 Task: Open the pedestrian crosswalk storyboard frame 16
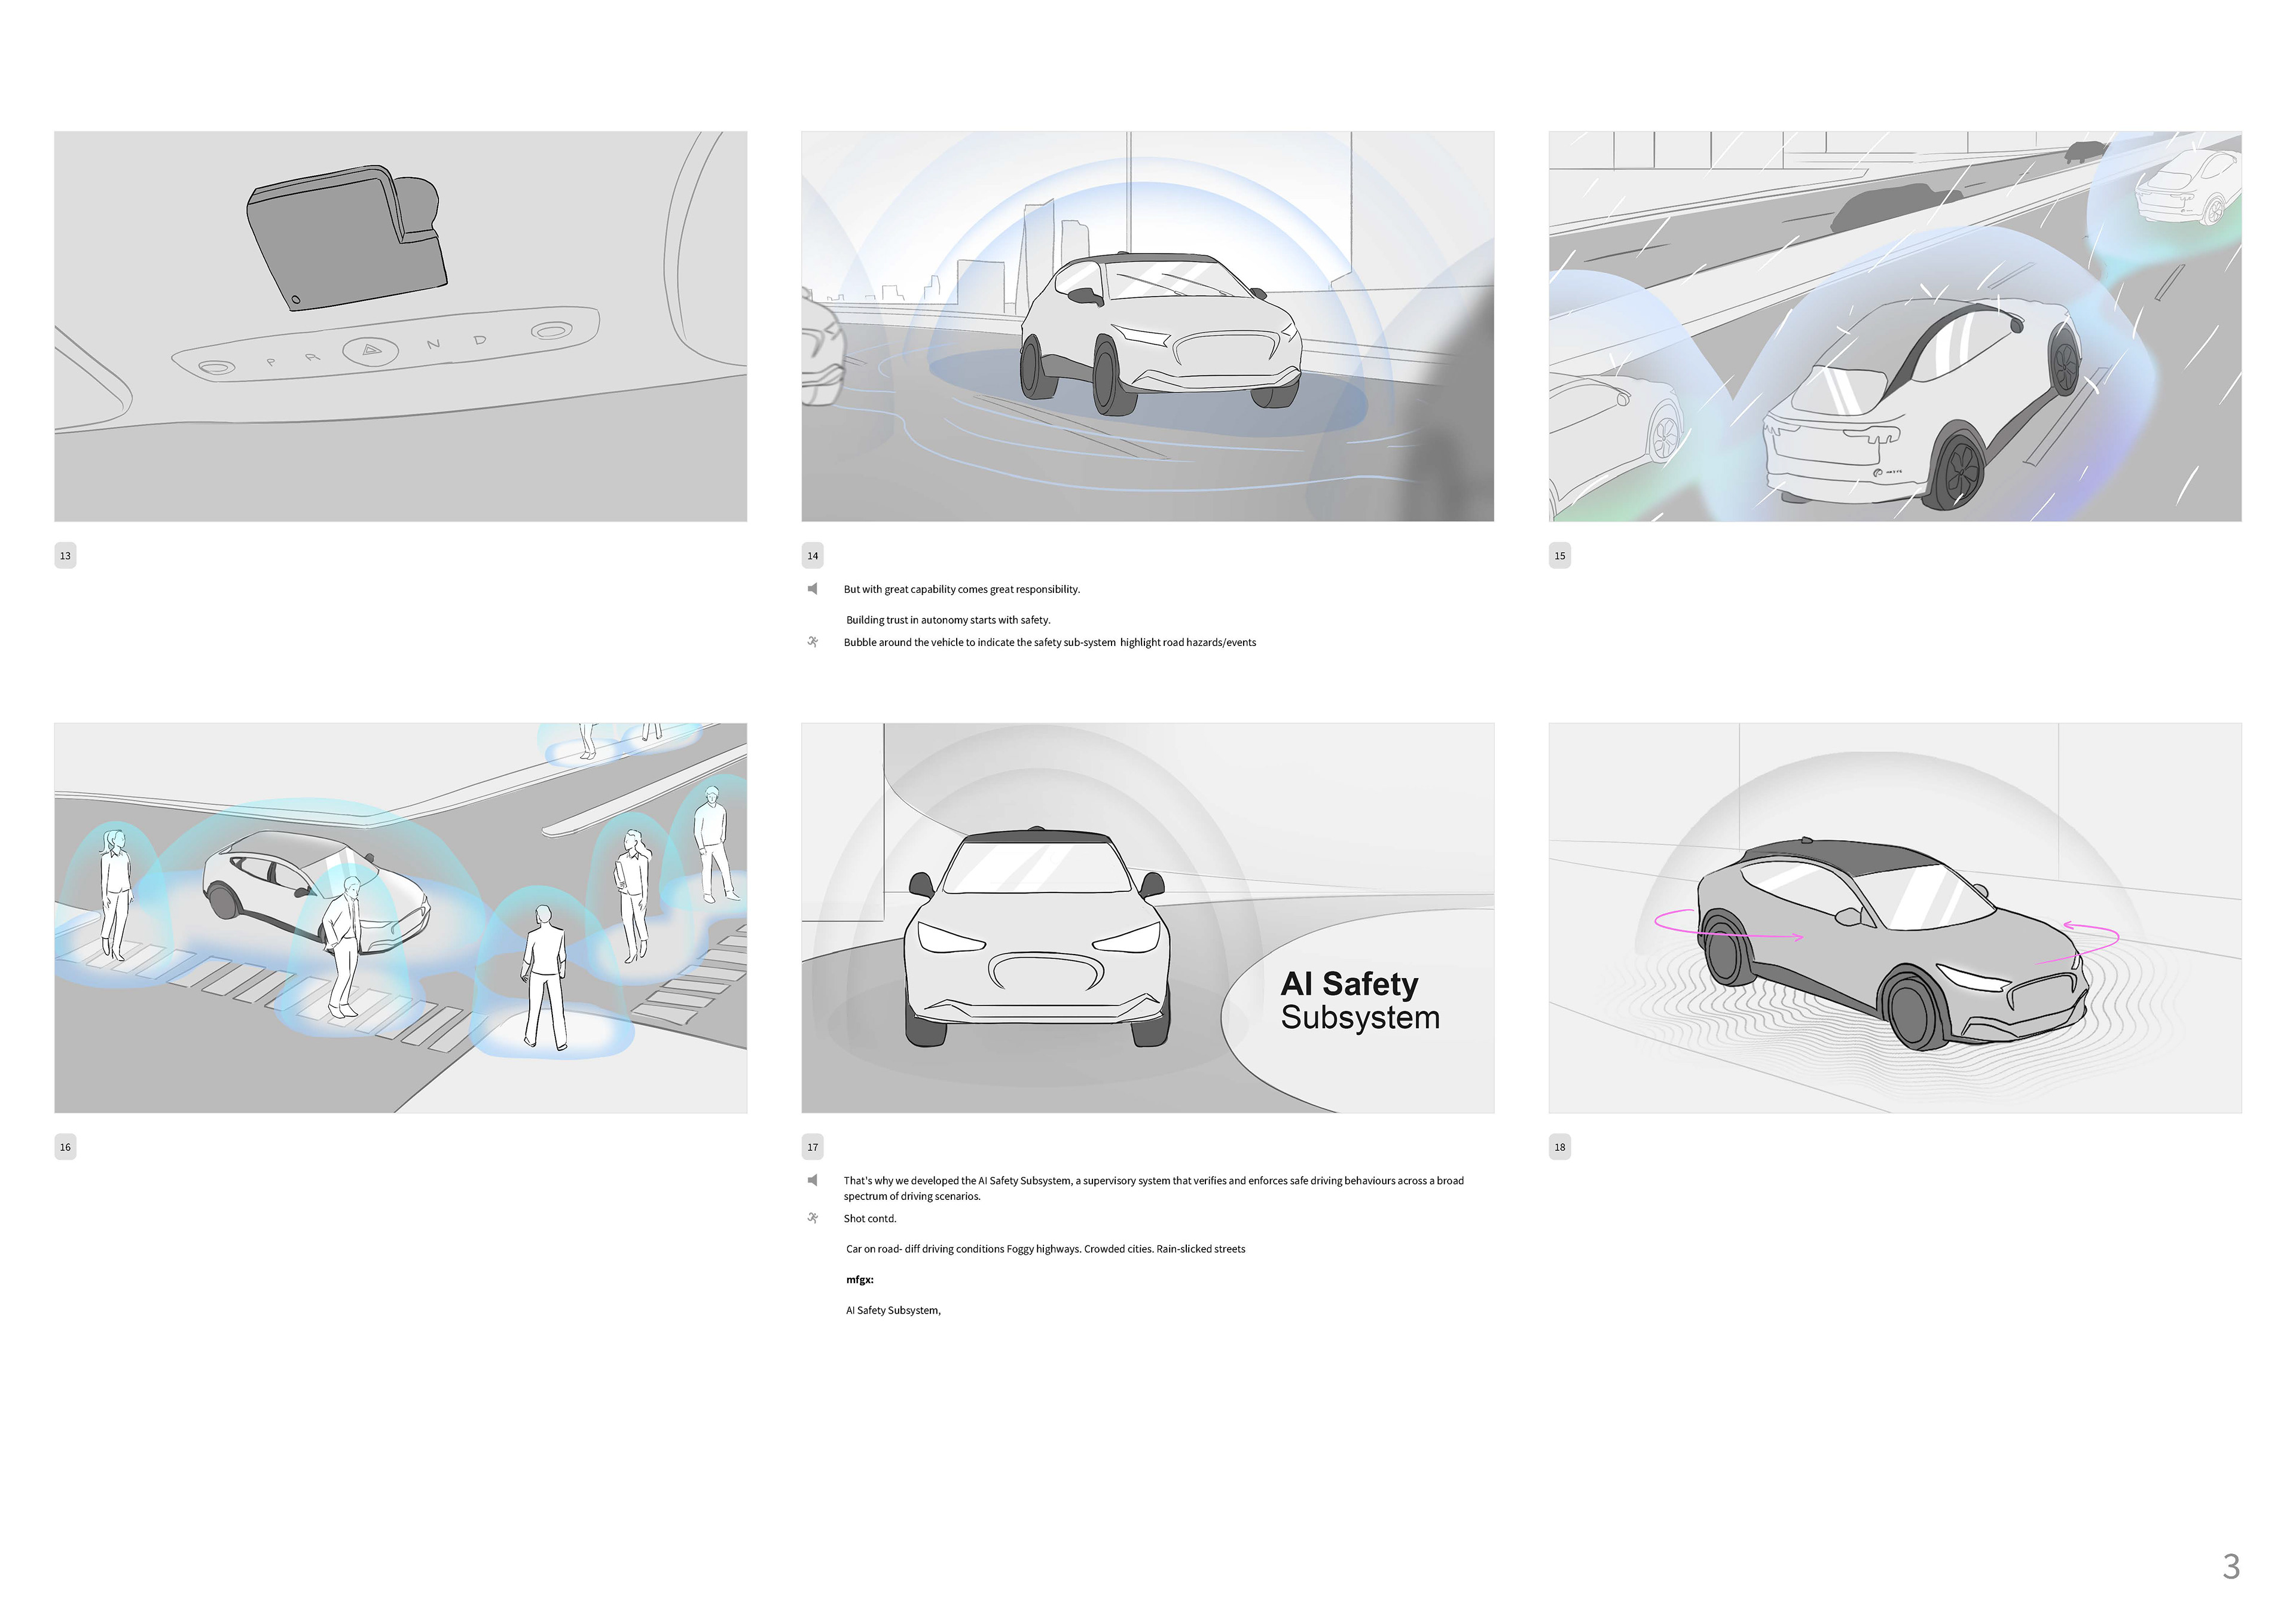[x=400, y=918]
